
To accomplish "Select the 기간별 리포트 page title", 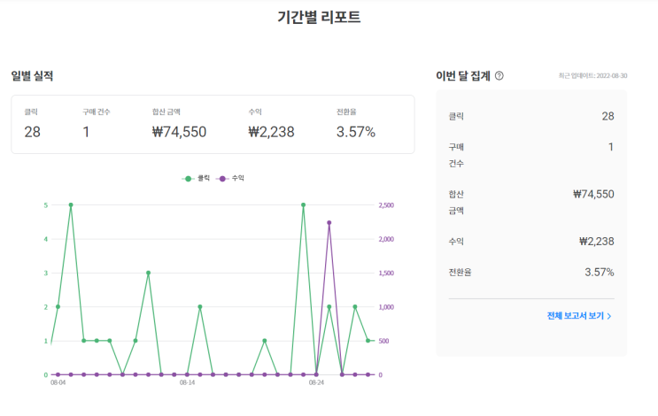I will tap(319, 17).
